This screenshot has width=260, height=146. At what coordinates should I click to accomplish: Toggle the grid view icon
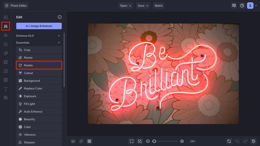pos(89,141)
